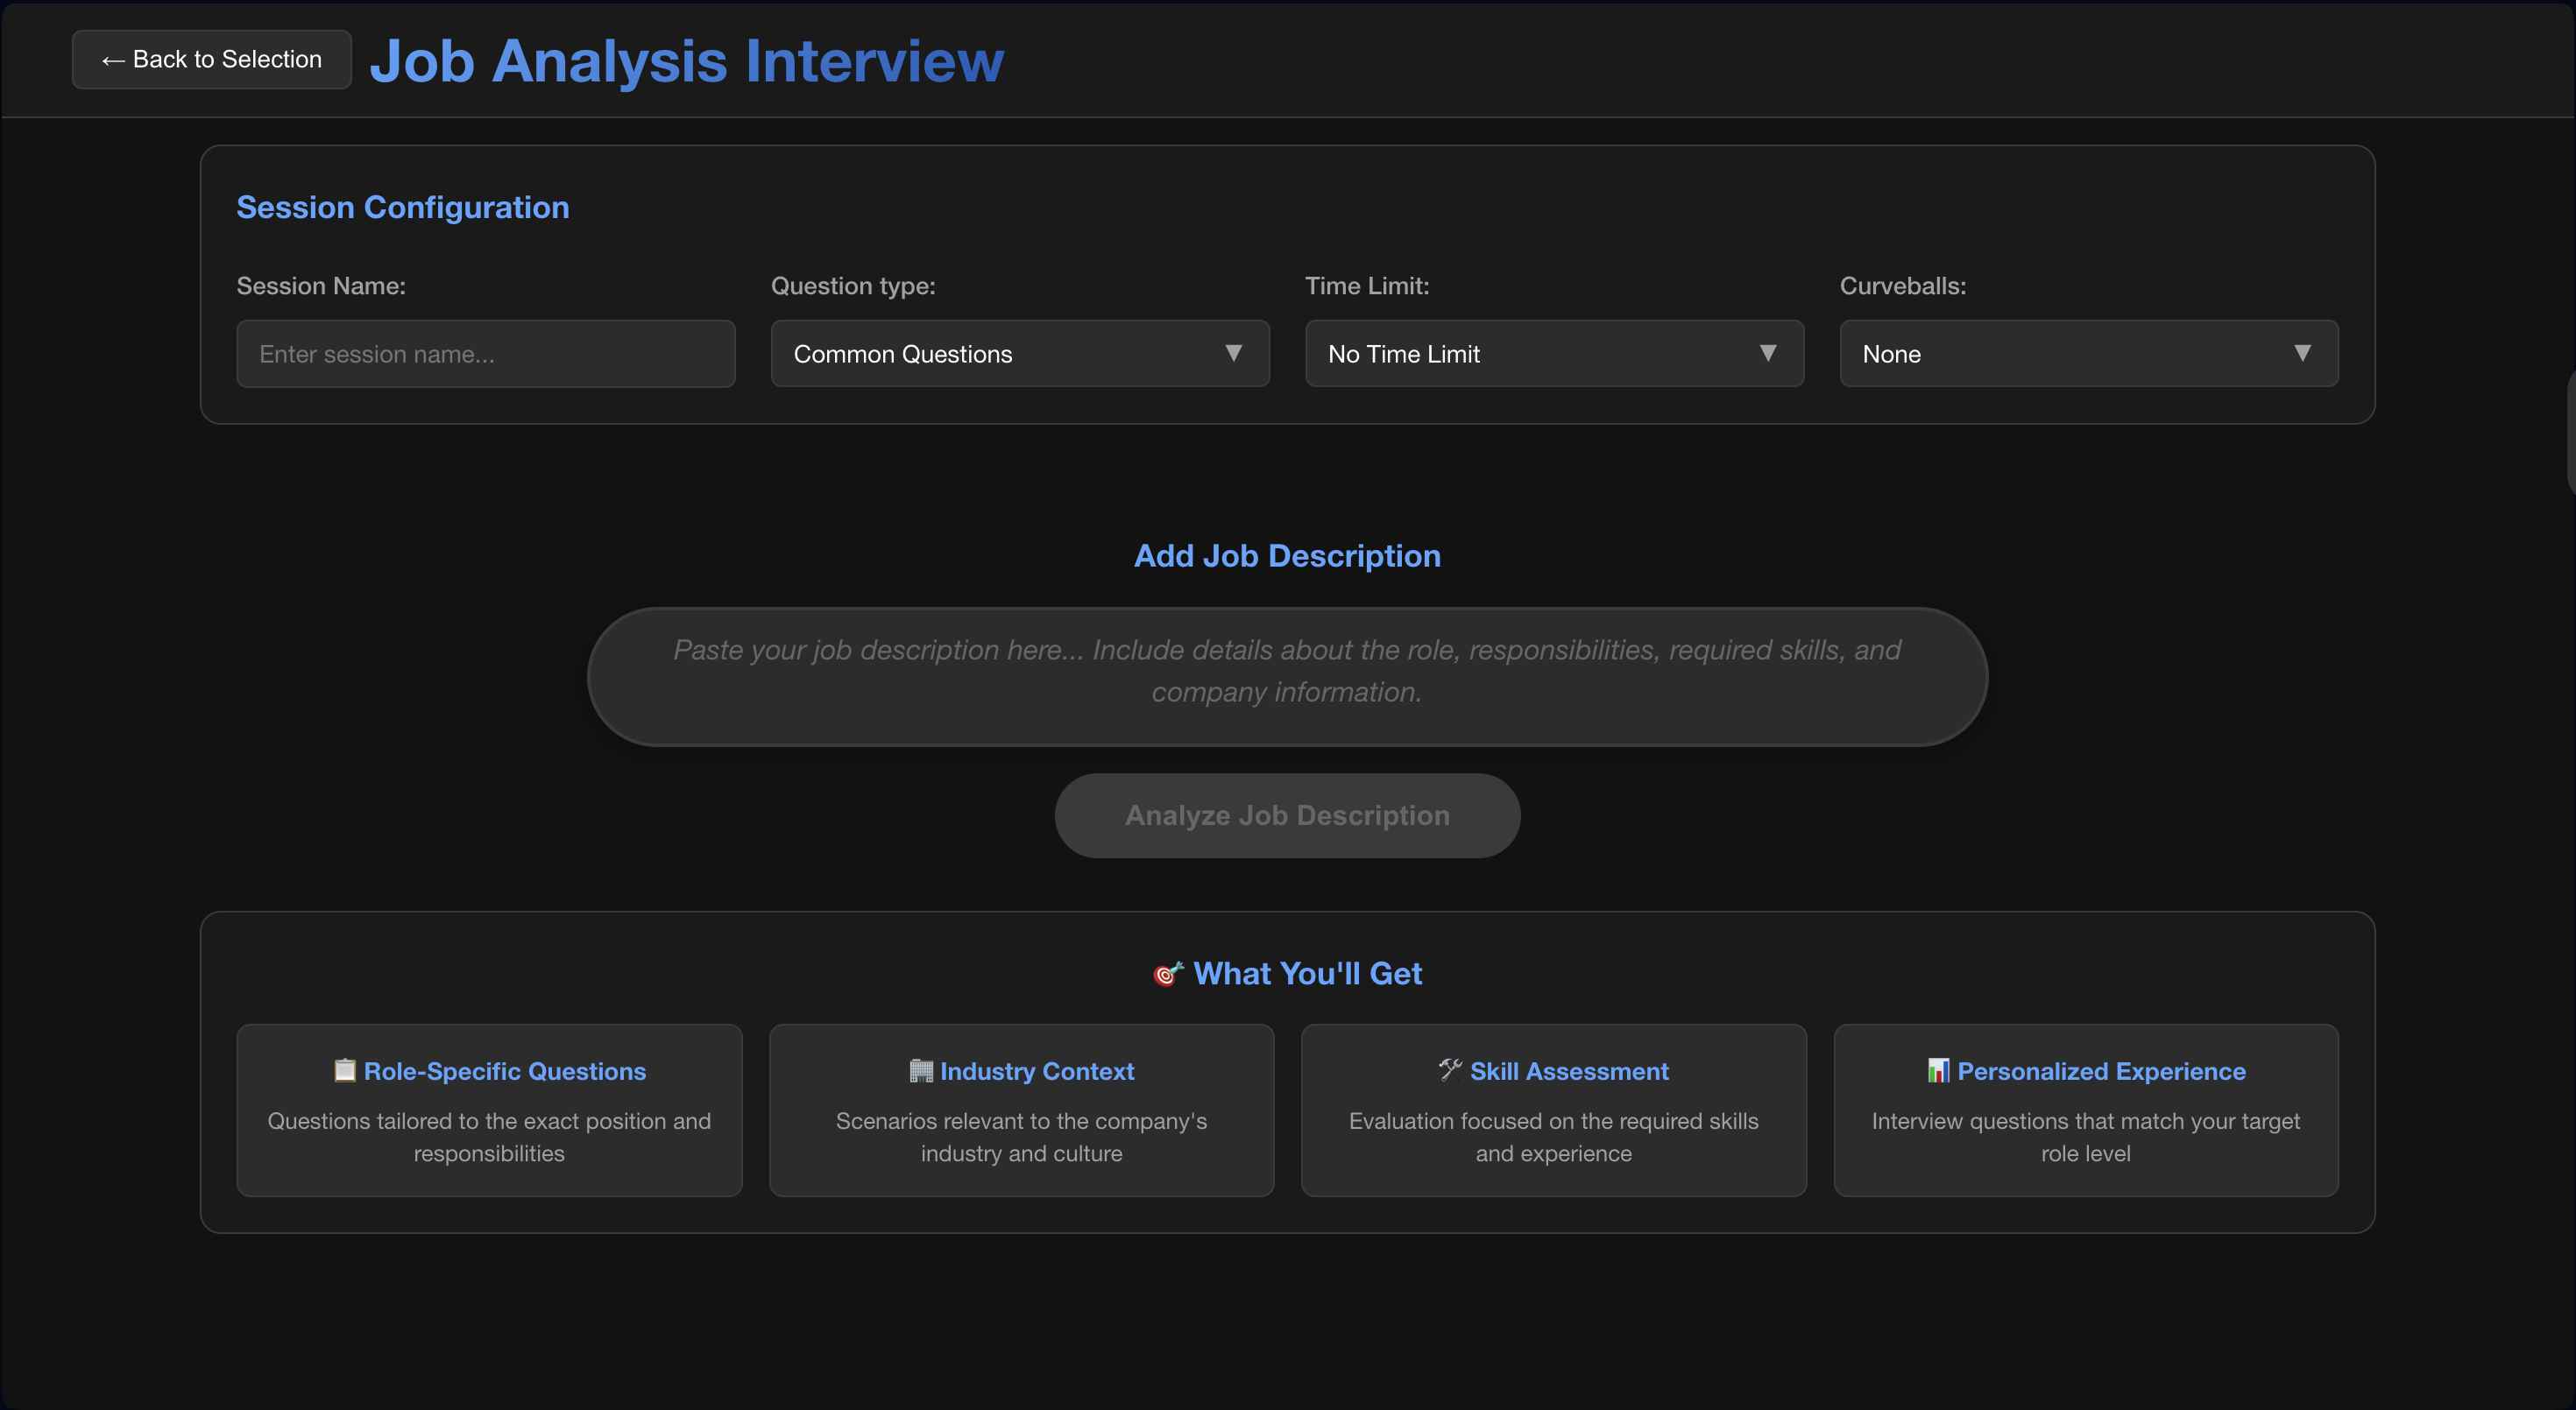Image resolution: width=2576 pixels, height=1410 pixels.
Task: Go back via Back to Selection button
Action: click(212, 60)
